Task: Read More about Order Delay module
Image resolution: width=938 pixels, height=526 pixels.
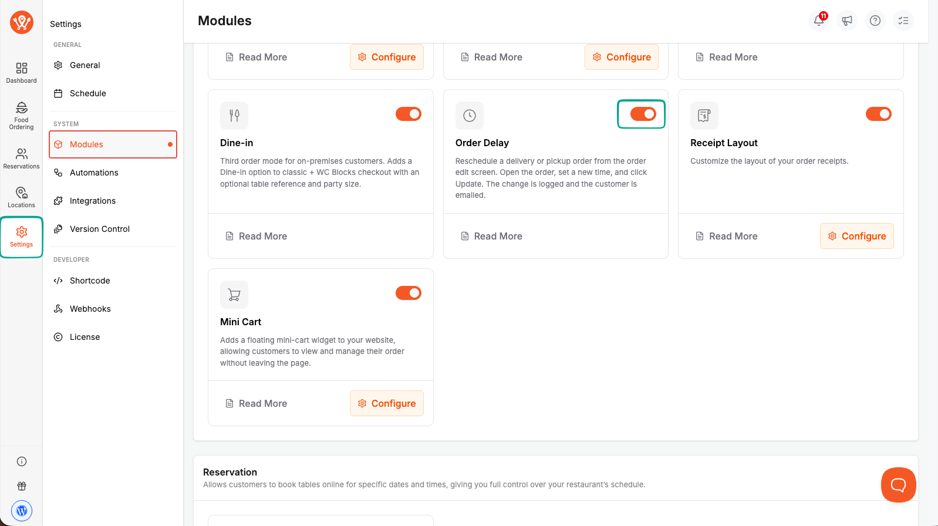Action: tap(491, 236)
